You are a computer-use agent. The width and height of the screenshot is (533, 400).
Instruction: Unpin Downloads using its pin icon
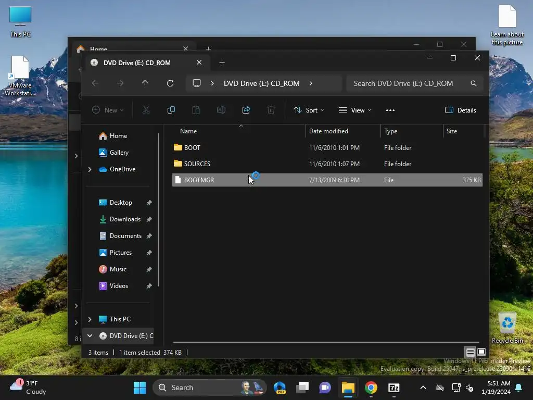coord(149,219)
